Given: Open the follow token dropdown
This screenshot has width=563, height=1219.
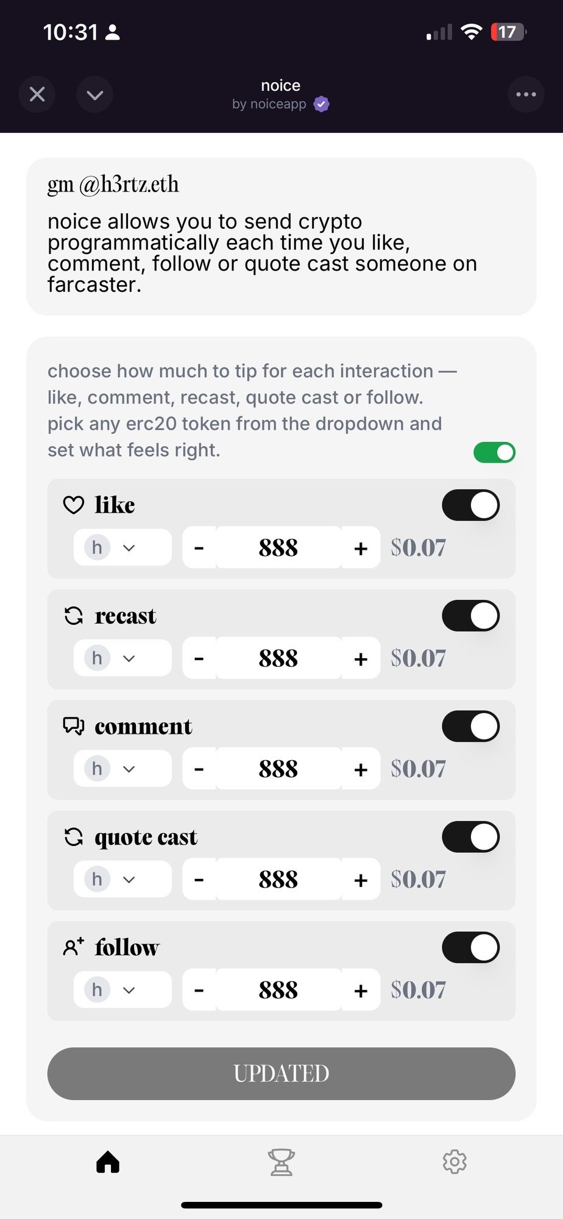Looking at the screenshot, I should 122,990.
